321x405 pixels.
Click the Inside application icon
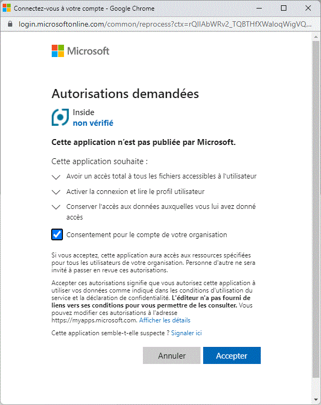tap(60, 117)
